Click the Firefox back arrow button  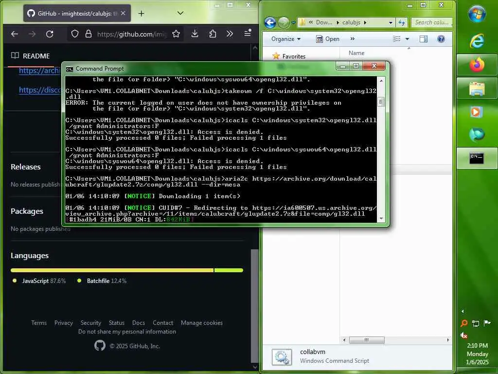pyautogui.click(x=15, y=34)
